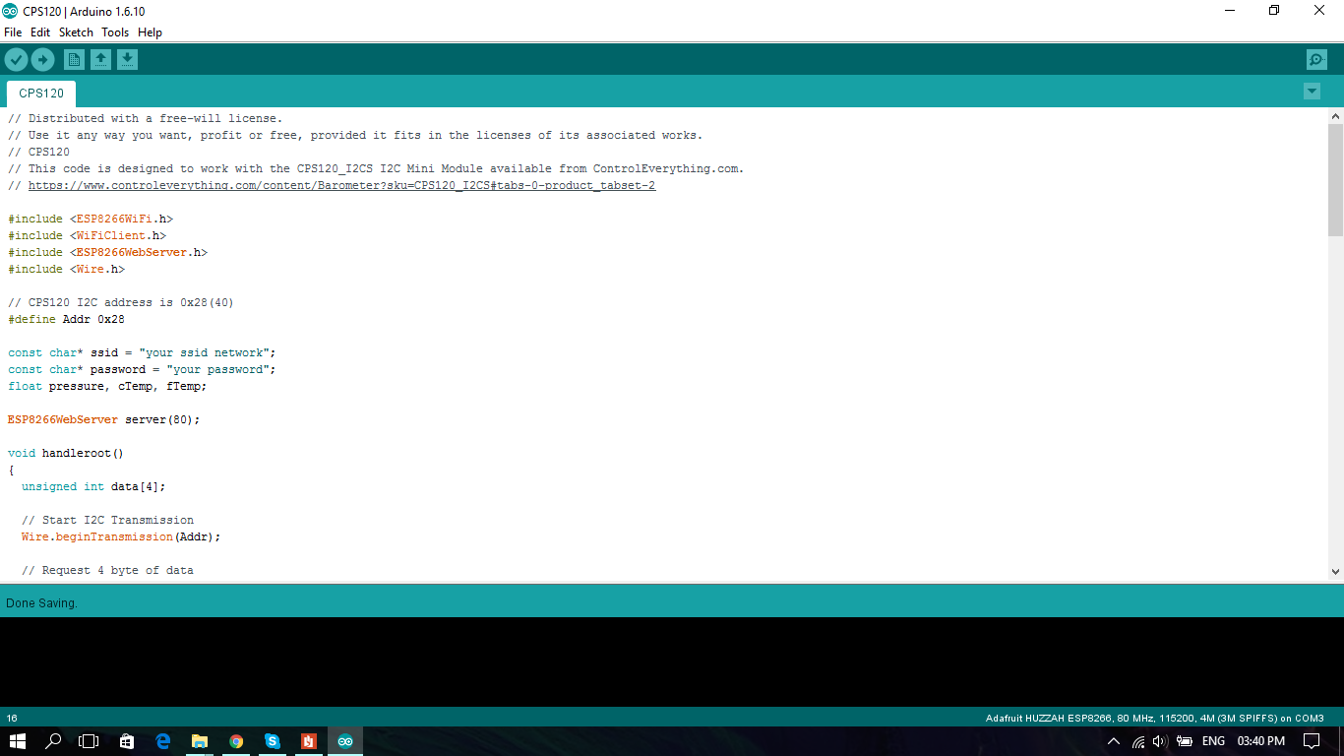The image size is (1344, 756).
Task: Click the 03:40 PM clock
Action: (1260, 741)
